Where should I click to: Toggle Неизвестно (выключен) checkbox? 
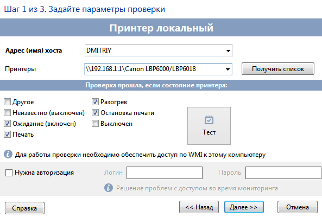[8, 113]
